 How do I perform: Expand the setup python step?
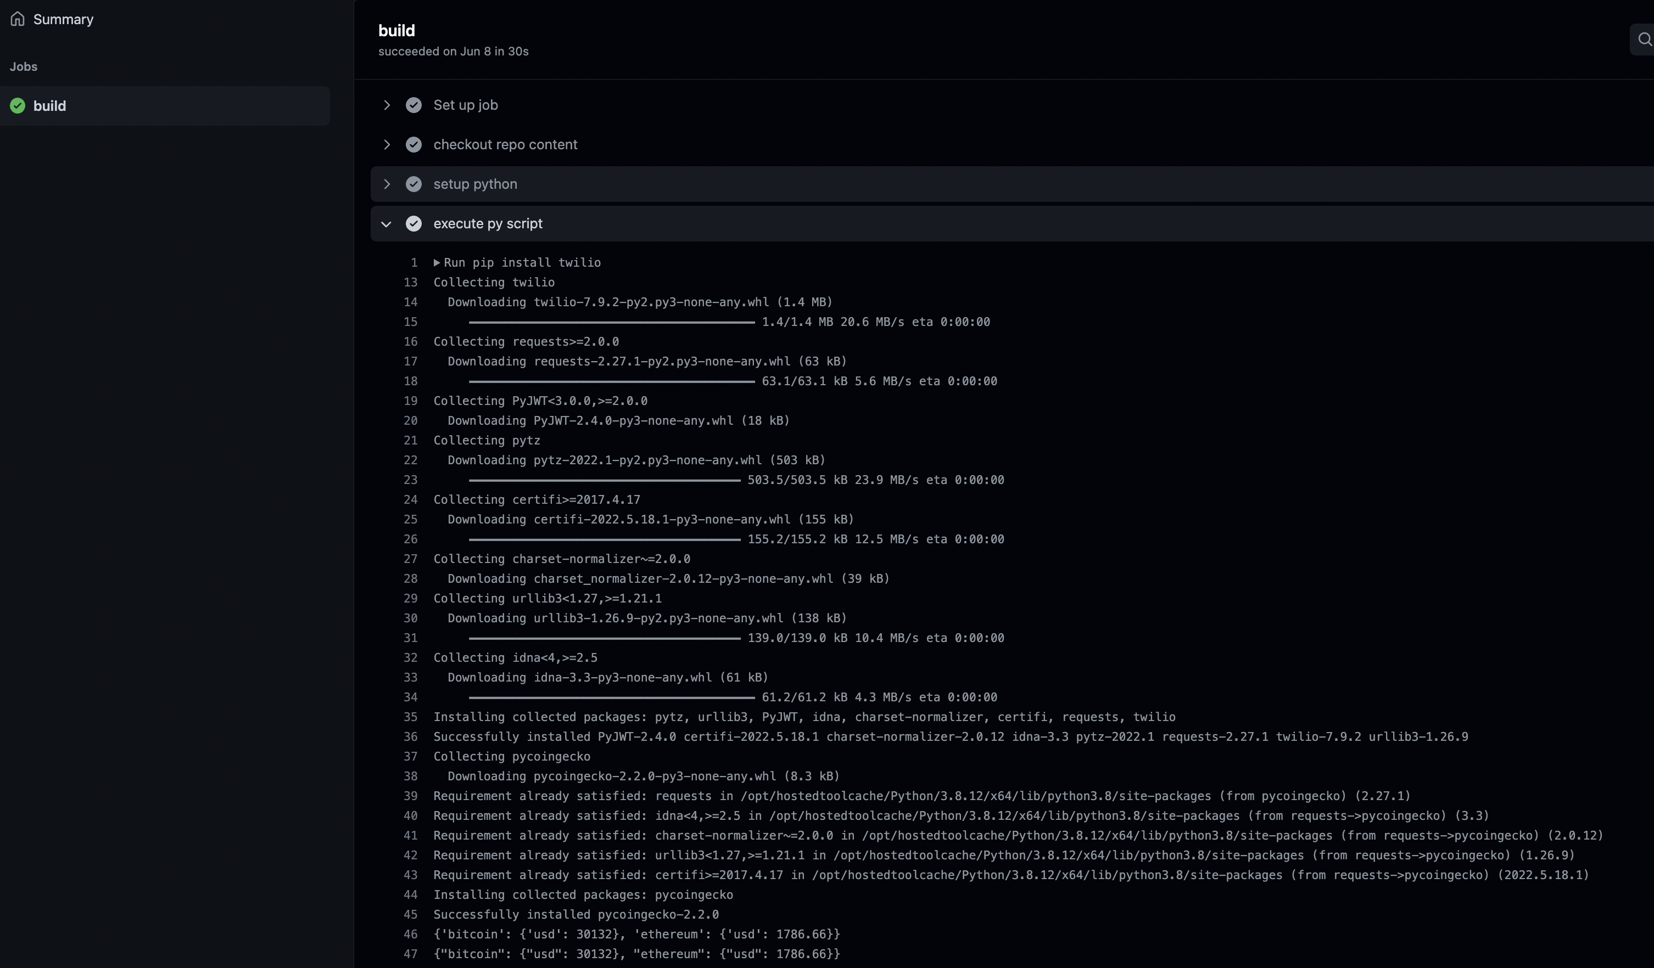pyautogui.click(x=387, y=184)
